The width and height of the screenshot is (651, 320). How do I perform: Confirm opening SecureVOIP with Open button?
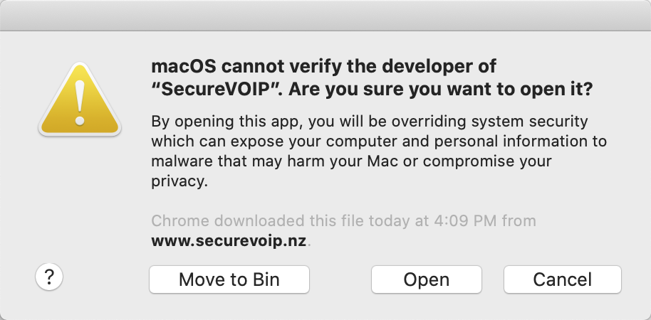[x=427, y=279]
